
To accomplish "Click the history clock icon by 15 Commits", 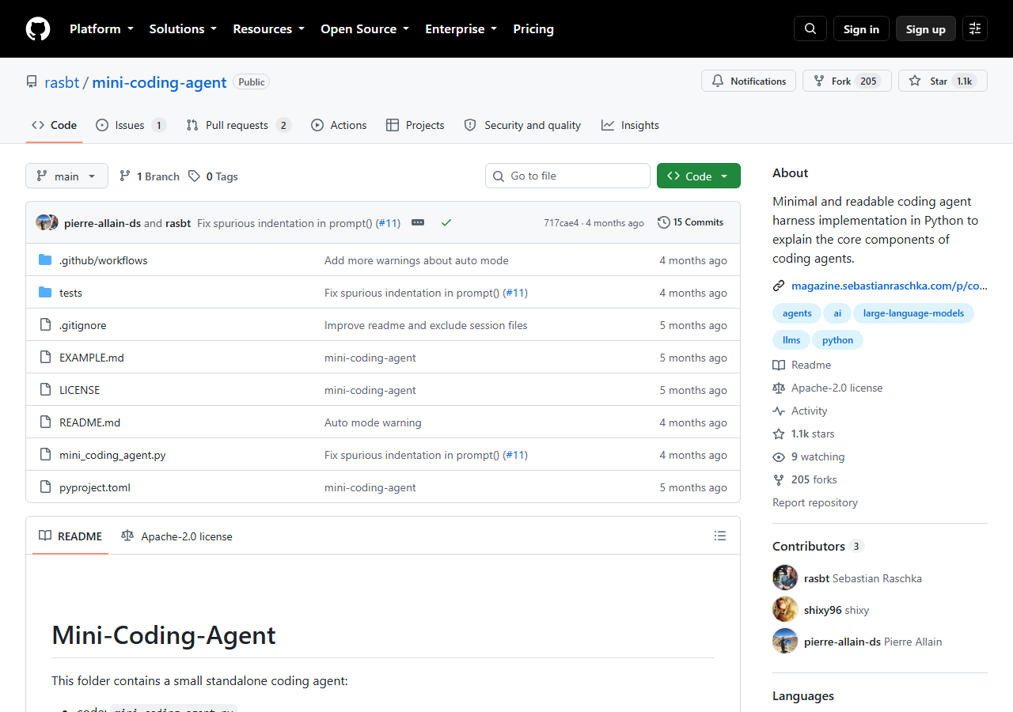I will [663, 222].
